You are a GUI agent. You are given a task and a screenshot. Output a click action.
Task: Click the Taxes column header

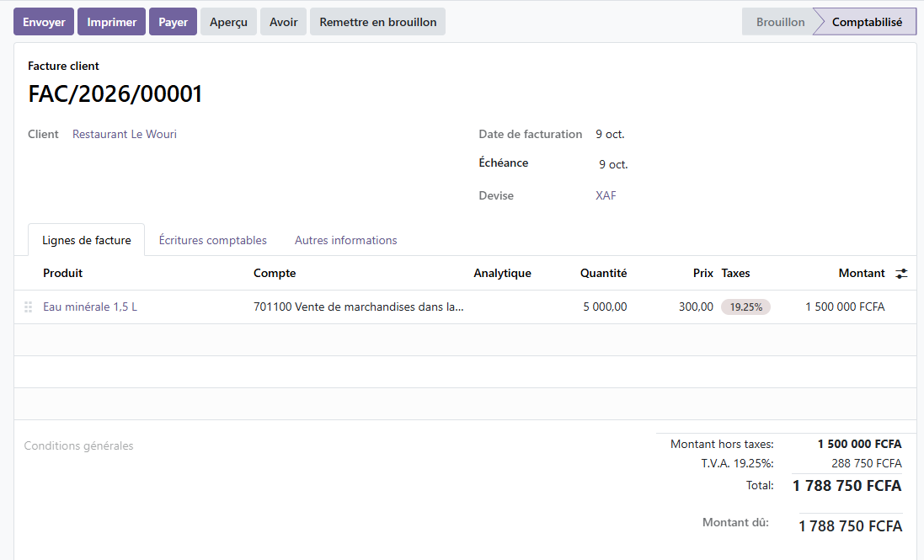pos(735,273)
